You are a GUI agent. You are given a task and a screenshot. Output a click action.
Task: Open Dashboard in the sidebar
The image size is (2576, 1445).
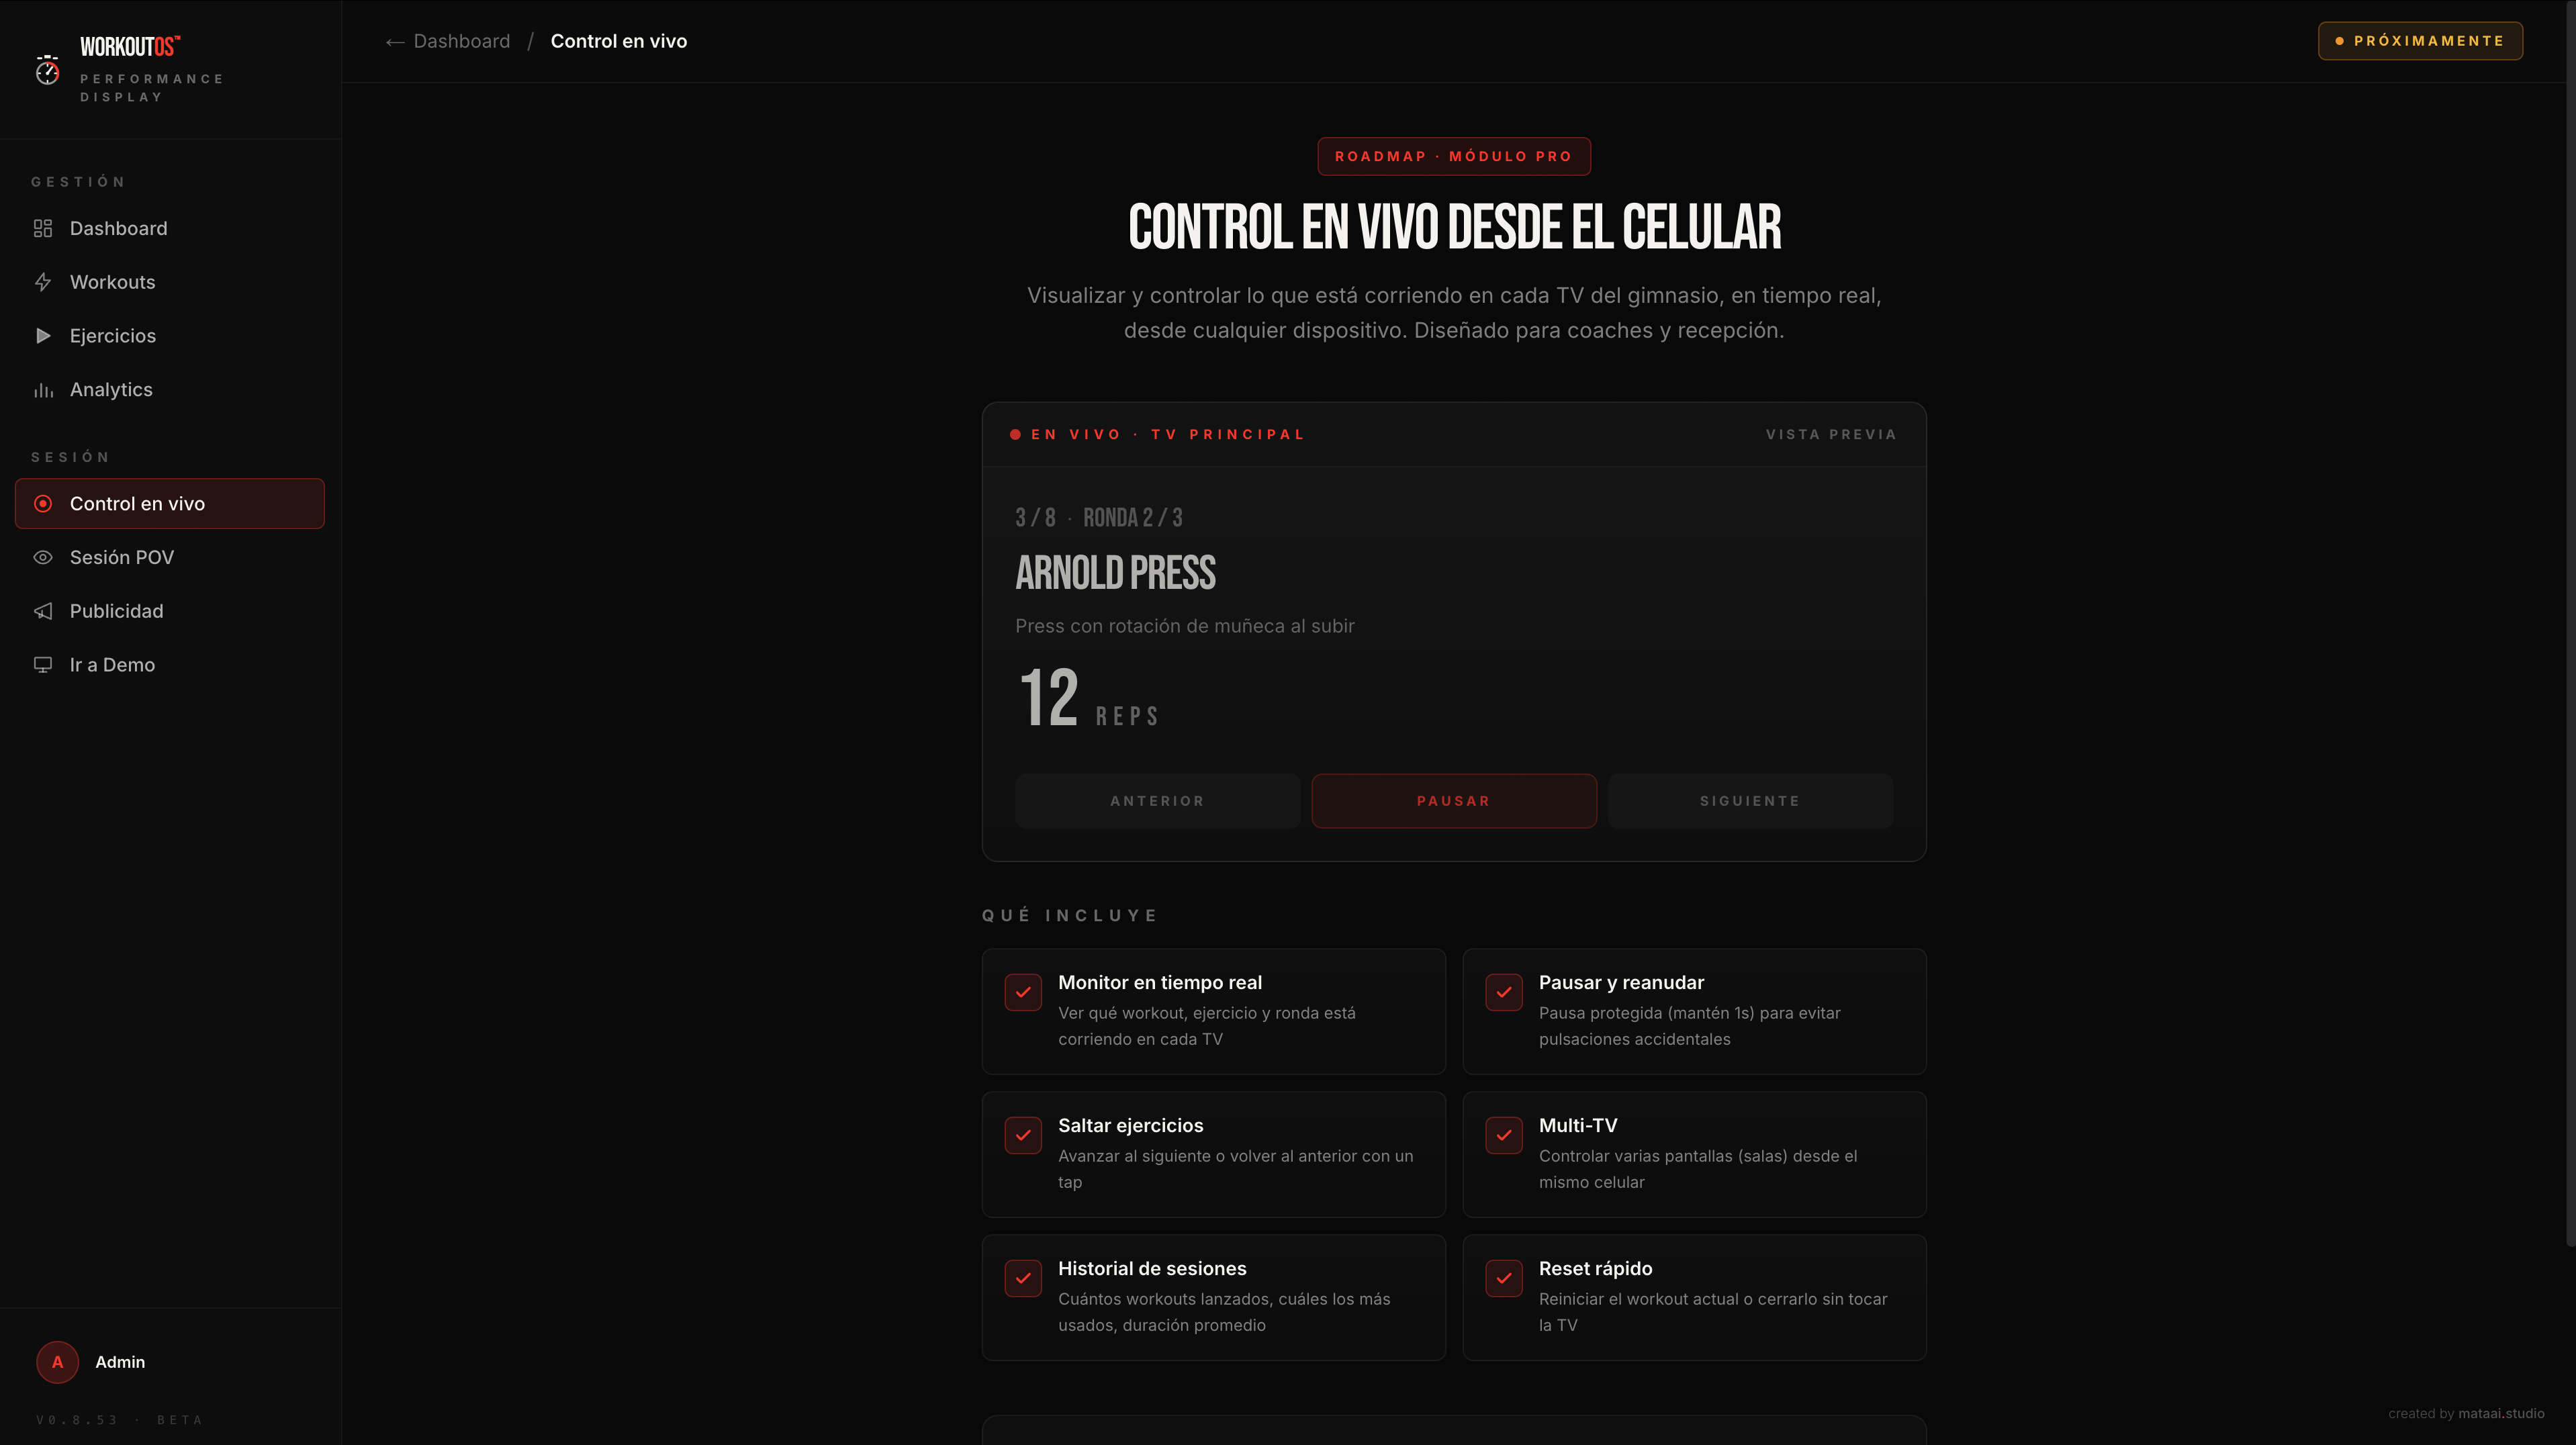pos(170,228)
